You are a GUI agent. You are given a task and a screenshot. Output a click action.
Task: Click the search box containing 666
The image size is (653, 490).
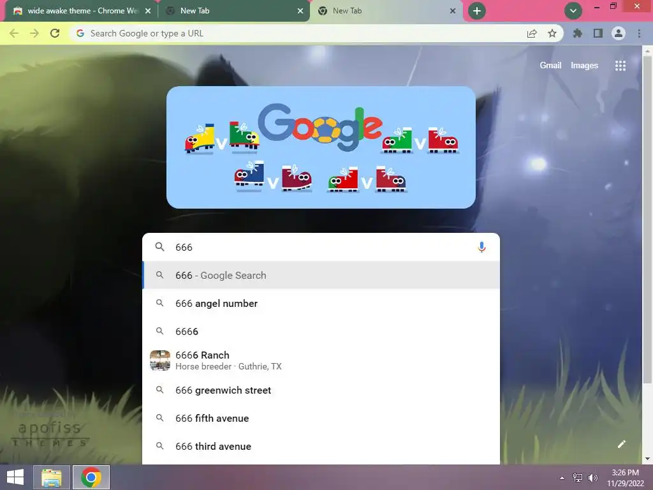coord(321,247)
